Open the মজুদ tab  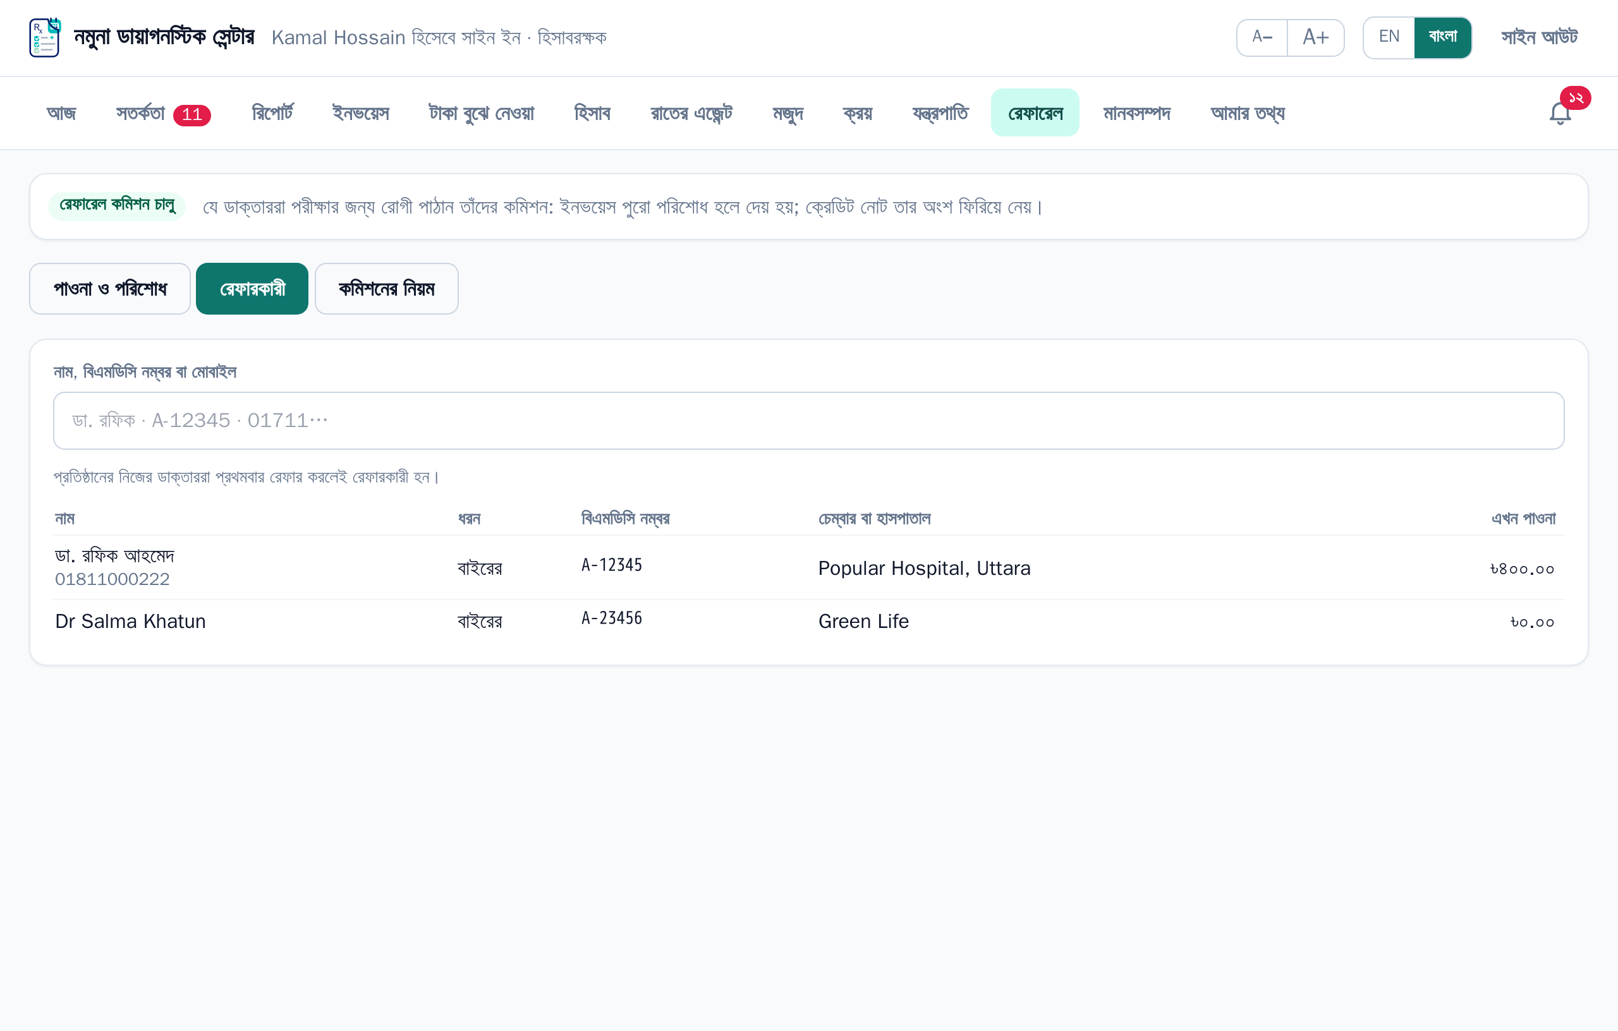(788, 113)
